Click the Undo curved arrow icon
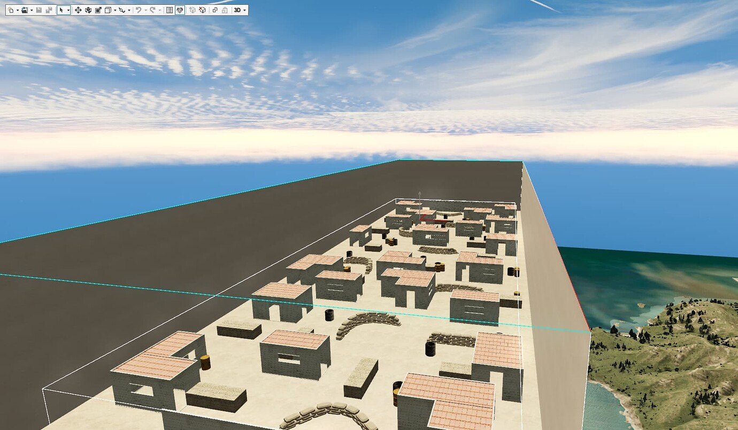Viewport: 738px width, 430px height. pyautogui.click(x=138, y=10)
